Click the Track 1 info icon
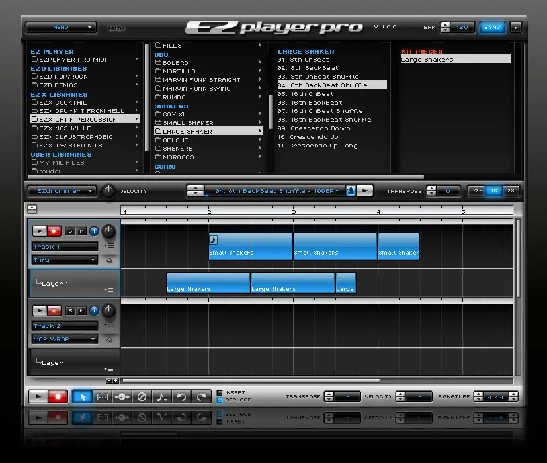547x463 pixels. 93,231
